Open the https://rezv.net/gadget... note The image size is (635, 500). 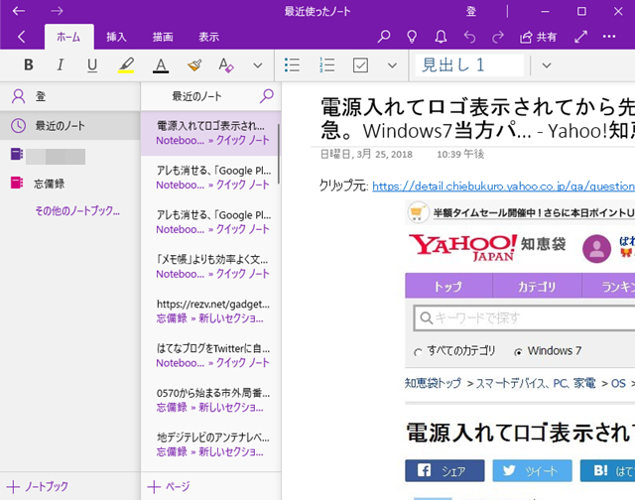[210, 312]
